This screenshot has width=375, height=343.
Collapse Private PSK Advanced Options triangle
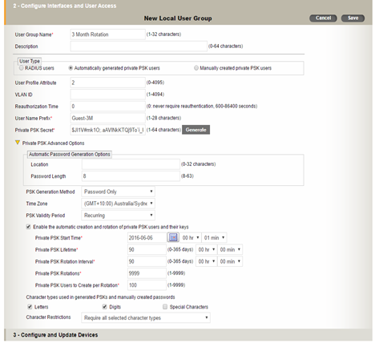pos(18,143)
